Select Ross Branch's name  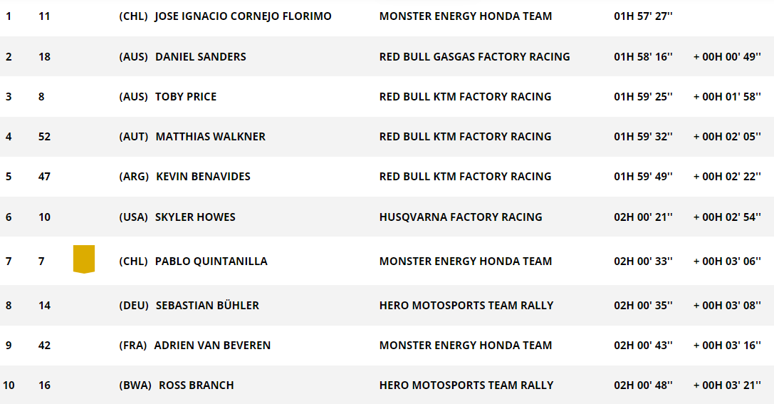coord(196,385)
